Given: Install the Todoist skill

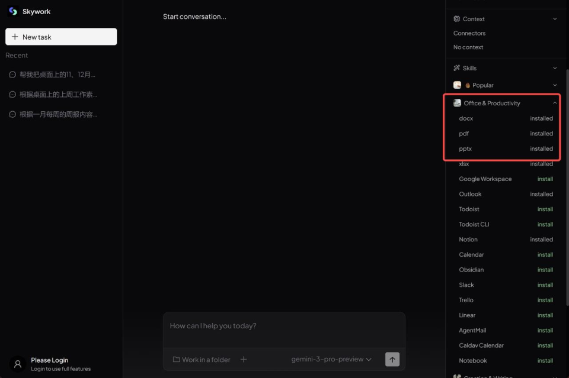Looking at the screenshot, I should pos(545,209).
